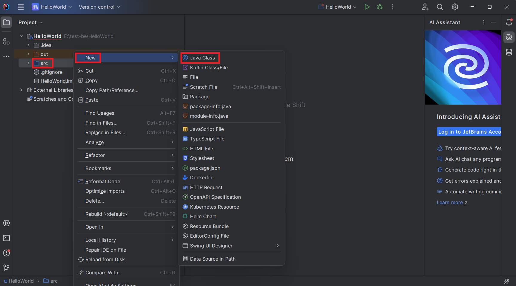Select Reload from Disk
Screen dimensions: 516x286
(x=126, y=259)
